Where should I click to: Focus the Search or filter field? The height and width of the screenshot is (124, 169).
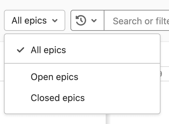click(x=137, y=20)
